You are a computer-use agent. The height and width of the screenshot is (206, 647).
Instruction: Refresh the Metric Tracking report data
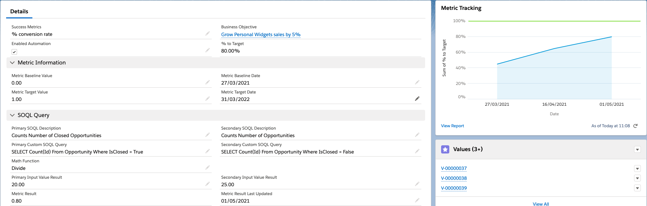(x=635, y=126)
